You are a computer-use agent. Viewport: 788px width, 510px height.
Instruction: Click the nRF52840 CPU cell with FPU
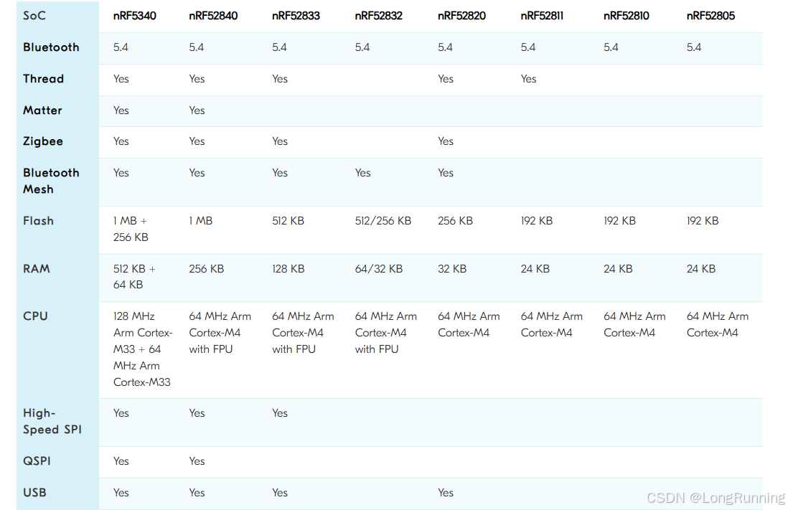click(x=220, y=333)
